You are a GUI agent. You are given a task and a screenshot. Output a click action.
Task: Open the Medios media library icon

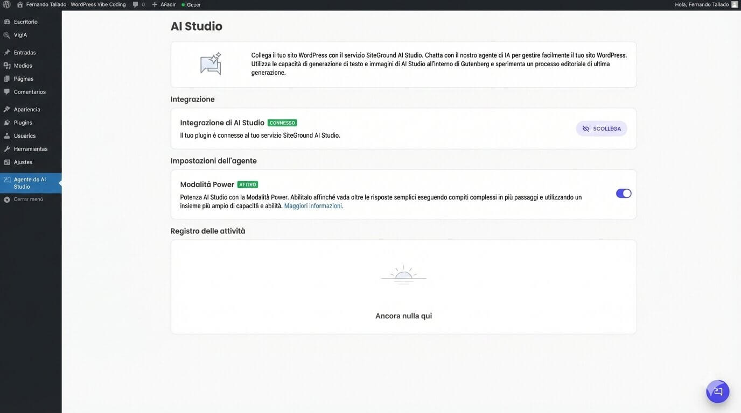[8, 65]
